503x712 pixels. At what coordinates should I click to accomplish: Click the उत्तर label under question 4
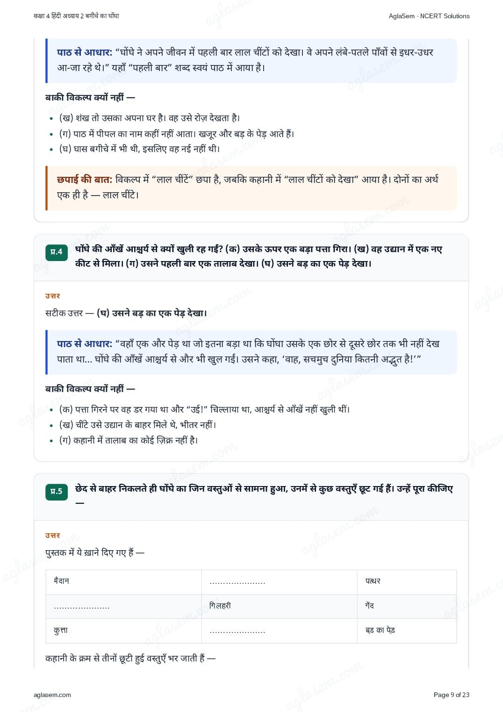pyautogui.click(x=53, y=296)
